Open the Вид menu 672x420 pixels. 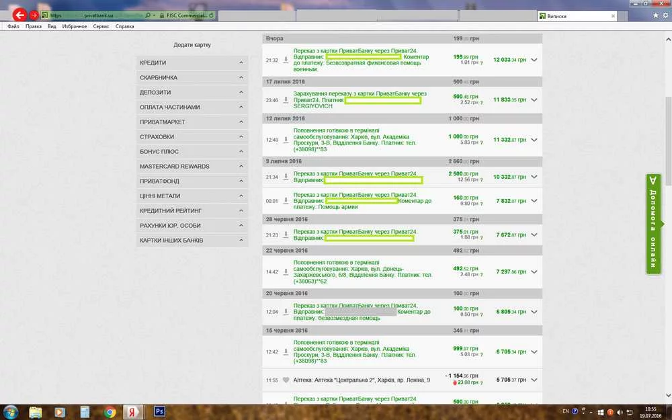(52, 27)
